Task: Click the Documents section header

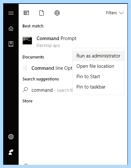Action: [33, 57]
